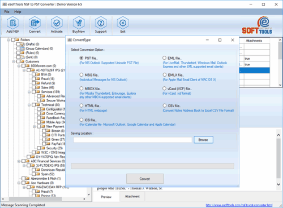Click the Exit toolbar icon
The image size is (283, 208).
pos(123,23)
